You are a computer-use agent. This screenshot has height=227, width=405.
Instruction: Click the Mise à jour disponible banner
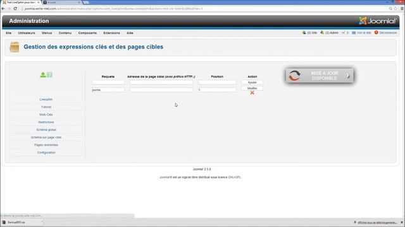[320, 76]
